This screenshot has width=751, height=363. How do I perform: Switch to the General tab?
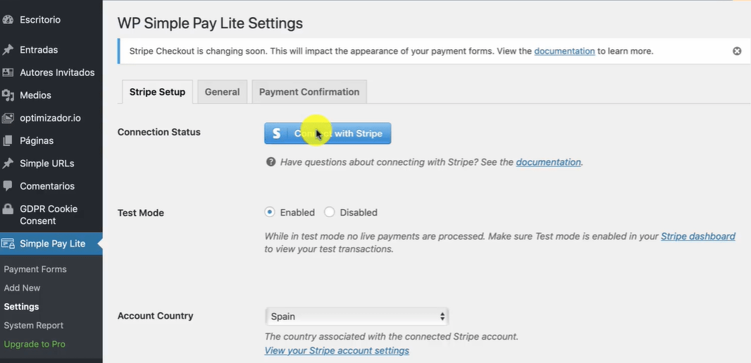pyautogui.click(x=222, y=92)
